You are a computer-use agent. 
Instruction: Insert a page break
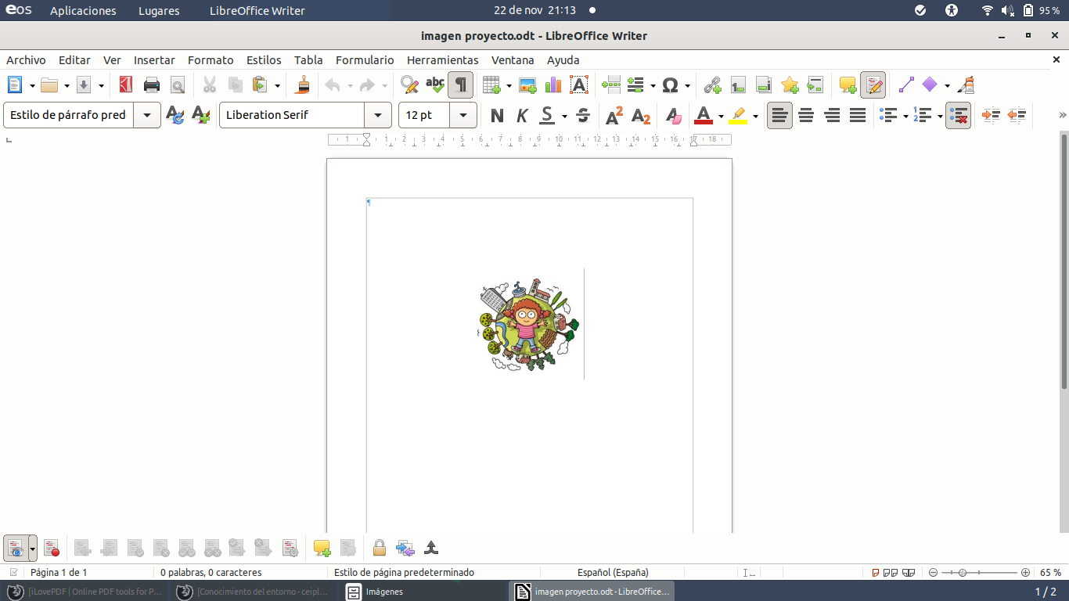pos(610,85)
